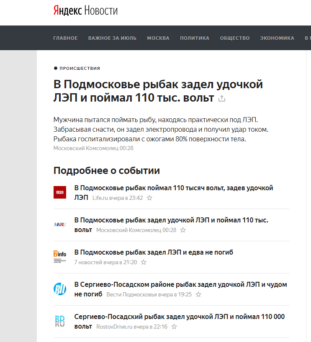Open Life.ru story 'рыбак поймал 110 тысяч вольт'
Screen dimensions: 311x342
click(174, 192)
